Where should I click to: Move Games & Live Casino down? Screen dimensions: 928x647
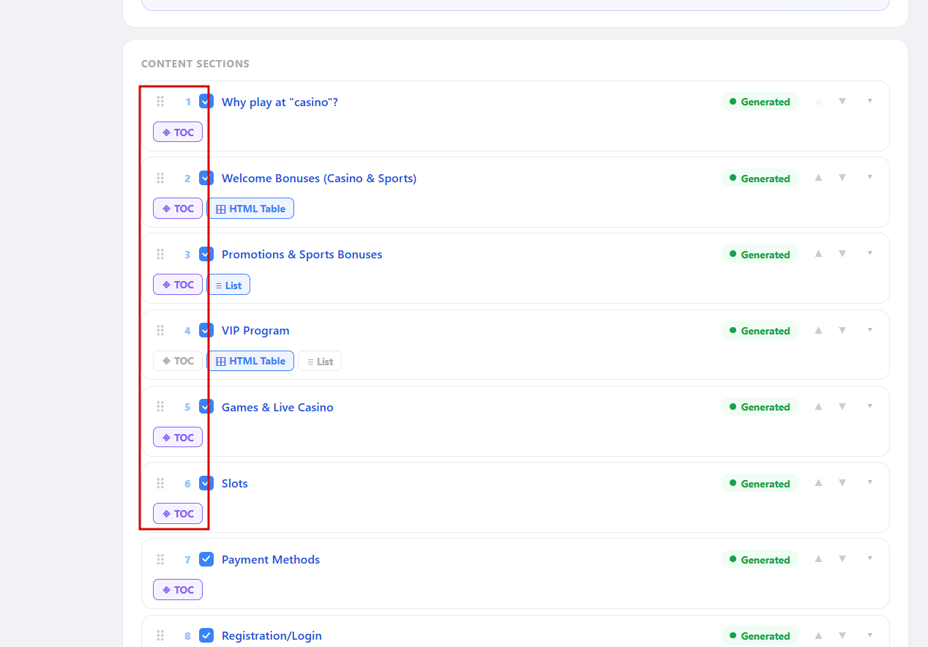pos(842,406)
